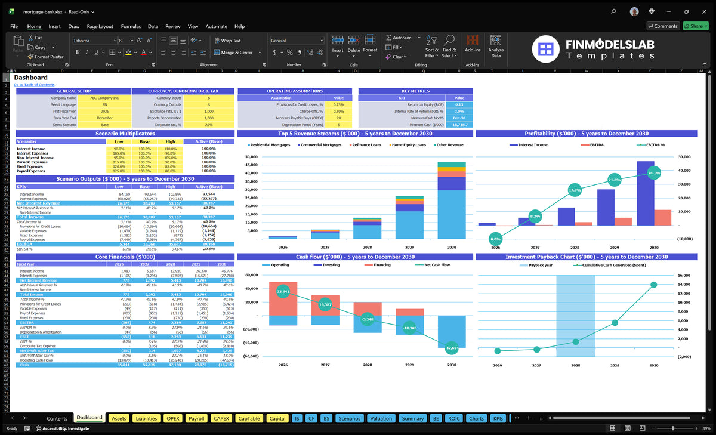Viewport: 716px width, 435px height.
Task: Toggle bold formatting
Action: click(77, 53)
